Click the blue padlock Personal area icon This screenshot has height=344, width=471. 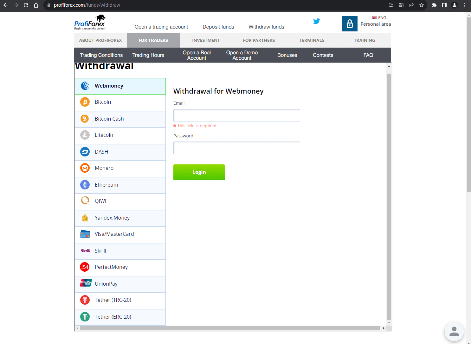click(350, 23)
